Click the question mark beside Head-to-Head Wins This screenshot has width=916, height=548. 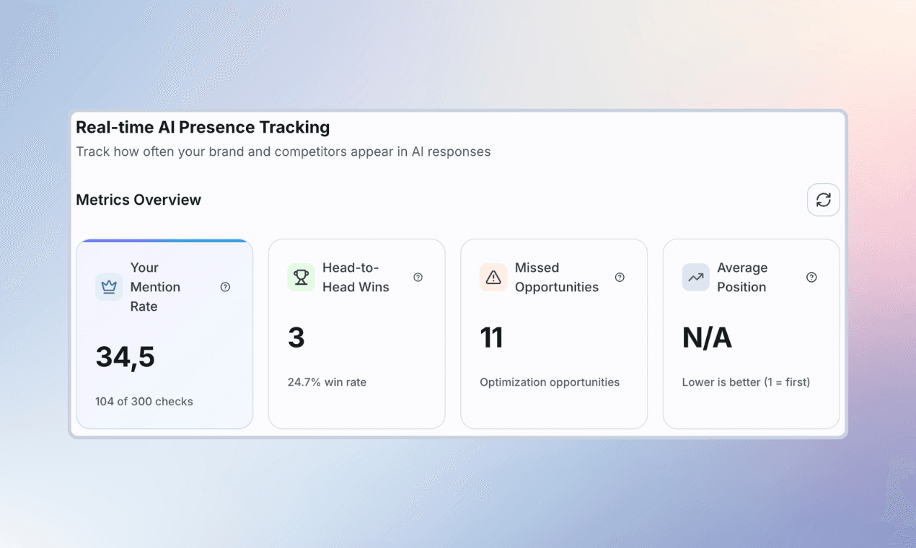418,277
